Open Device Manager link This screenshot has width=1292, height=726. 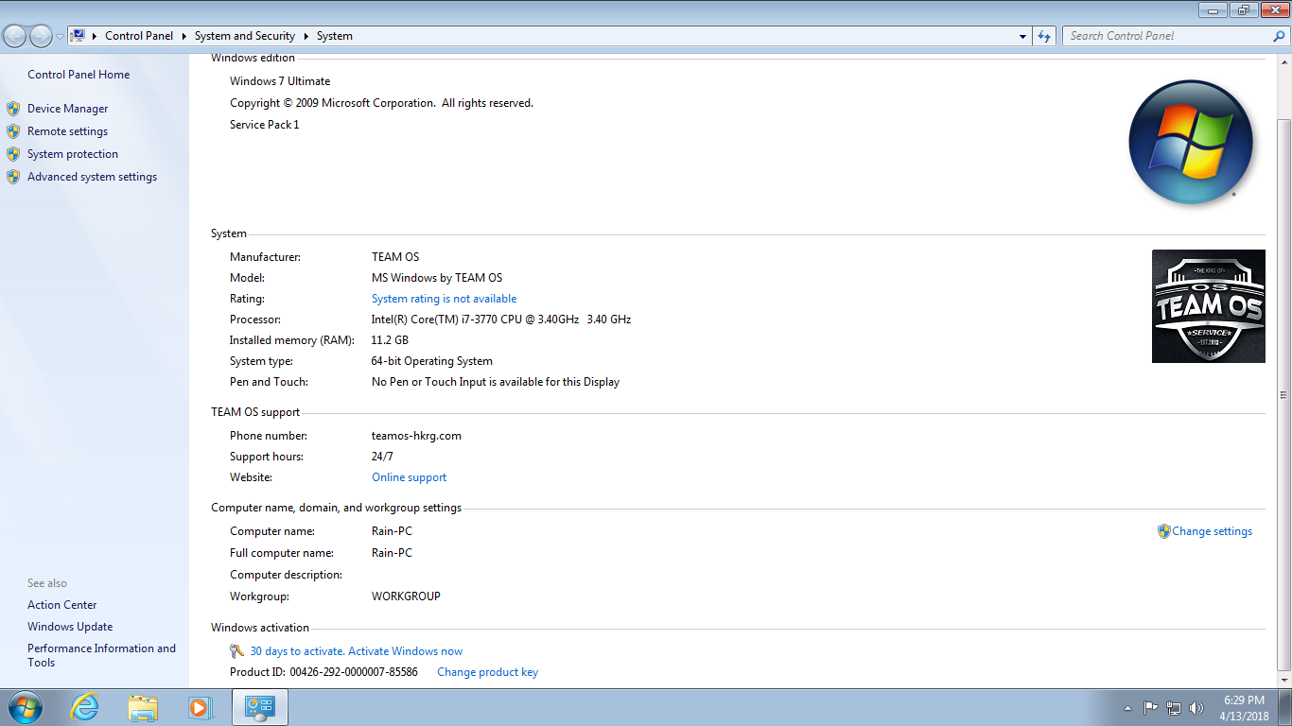coord(67,109)
